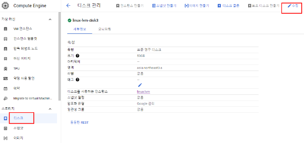Image resolution: width=304 pixels, height=143 pixels.
Task: Click the 암호화 유형 row label
Action: tap(76, 104)
